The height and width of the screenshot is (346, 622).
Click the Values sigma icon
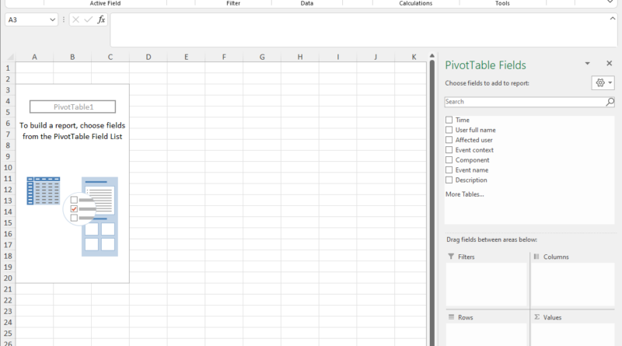pyautogui.click(x=536, y=317)
